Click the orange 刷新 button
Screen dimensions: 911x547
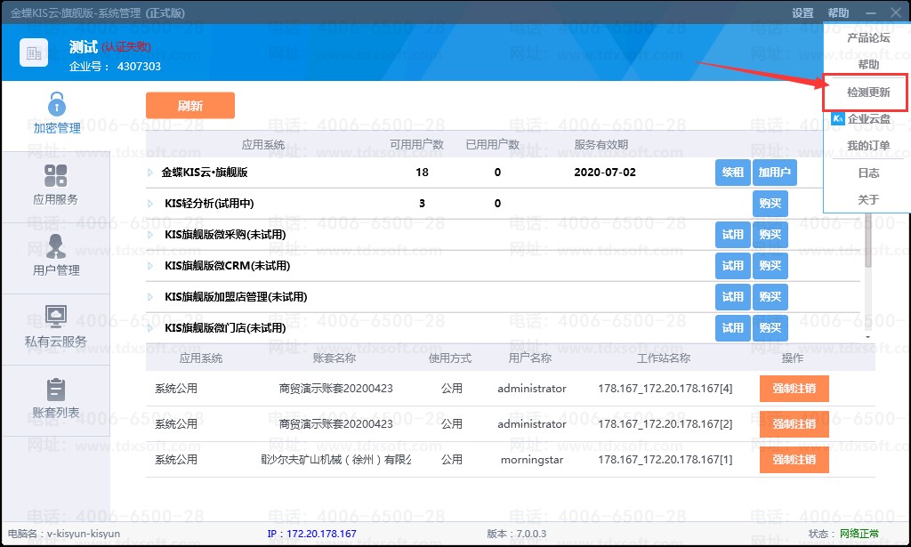pos(189,106)
